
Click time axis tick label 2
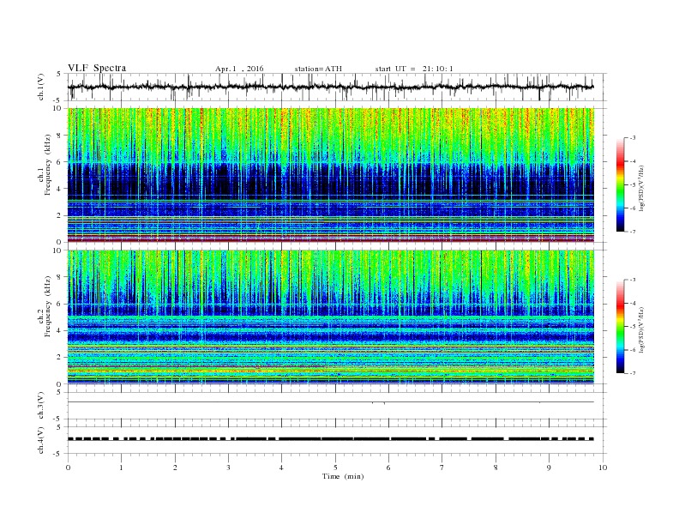coord(175,468)
